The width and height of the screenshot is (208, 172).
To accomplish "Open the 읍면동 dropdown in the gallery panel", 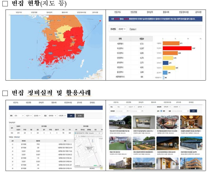I will tap(141, 107).
